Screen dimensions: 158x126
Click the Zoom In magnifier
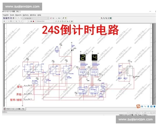point(102,18)
